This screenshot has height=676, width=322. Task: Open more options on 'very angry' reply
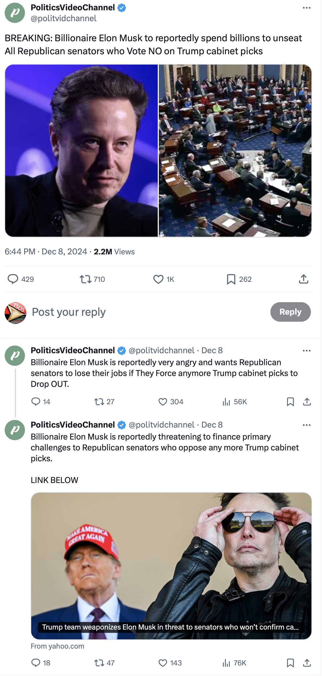(x=306, y=351)
